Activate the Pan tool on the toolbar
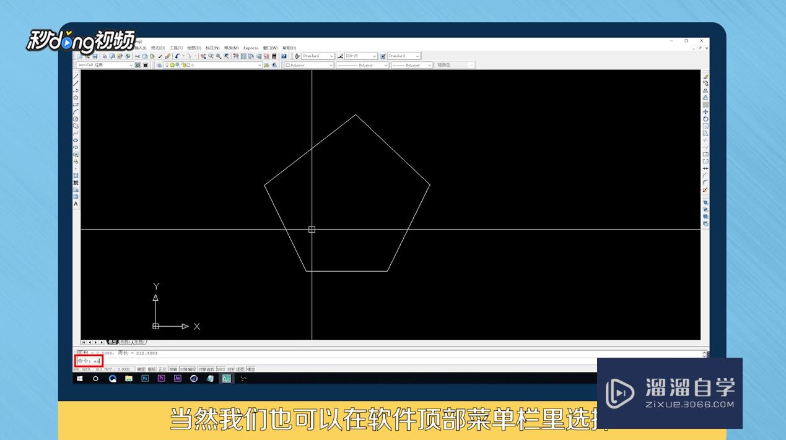Image resolution: width=786 pixels, height=440 pixels. pyautogui.click(x=204, y=56)
